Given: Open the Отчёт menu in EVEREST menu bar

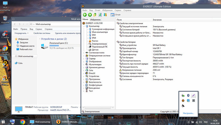Looking at the screenshot, I should click(98, 10).
